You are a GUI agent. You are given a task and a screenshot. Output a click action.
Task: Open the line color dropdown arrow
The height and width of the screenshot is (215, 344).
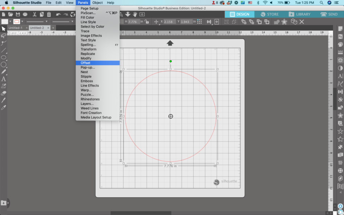tap(22, 22)
